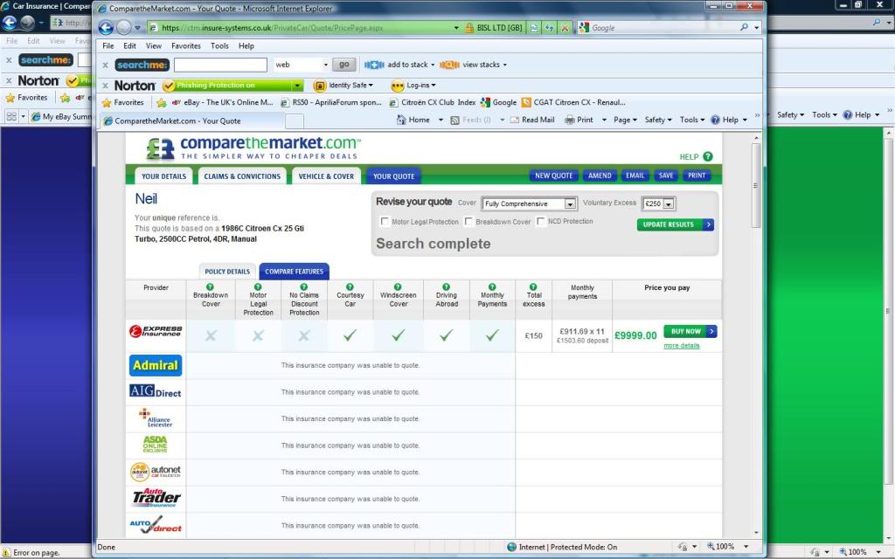
Task: Click the Norton logo on the toolbar
Action: click(x=135, y=86)
